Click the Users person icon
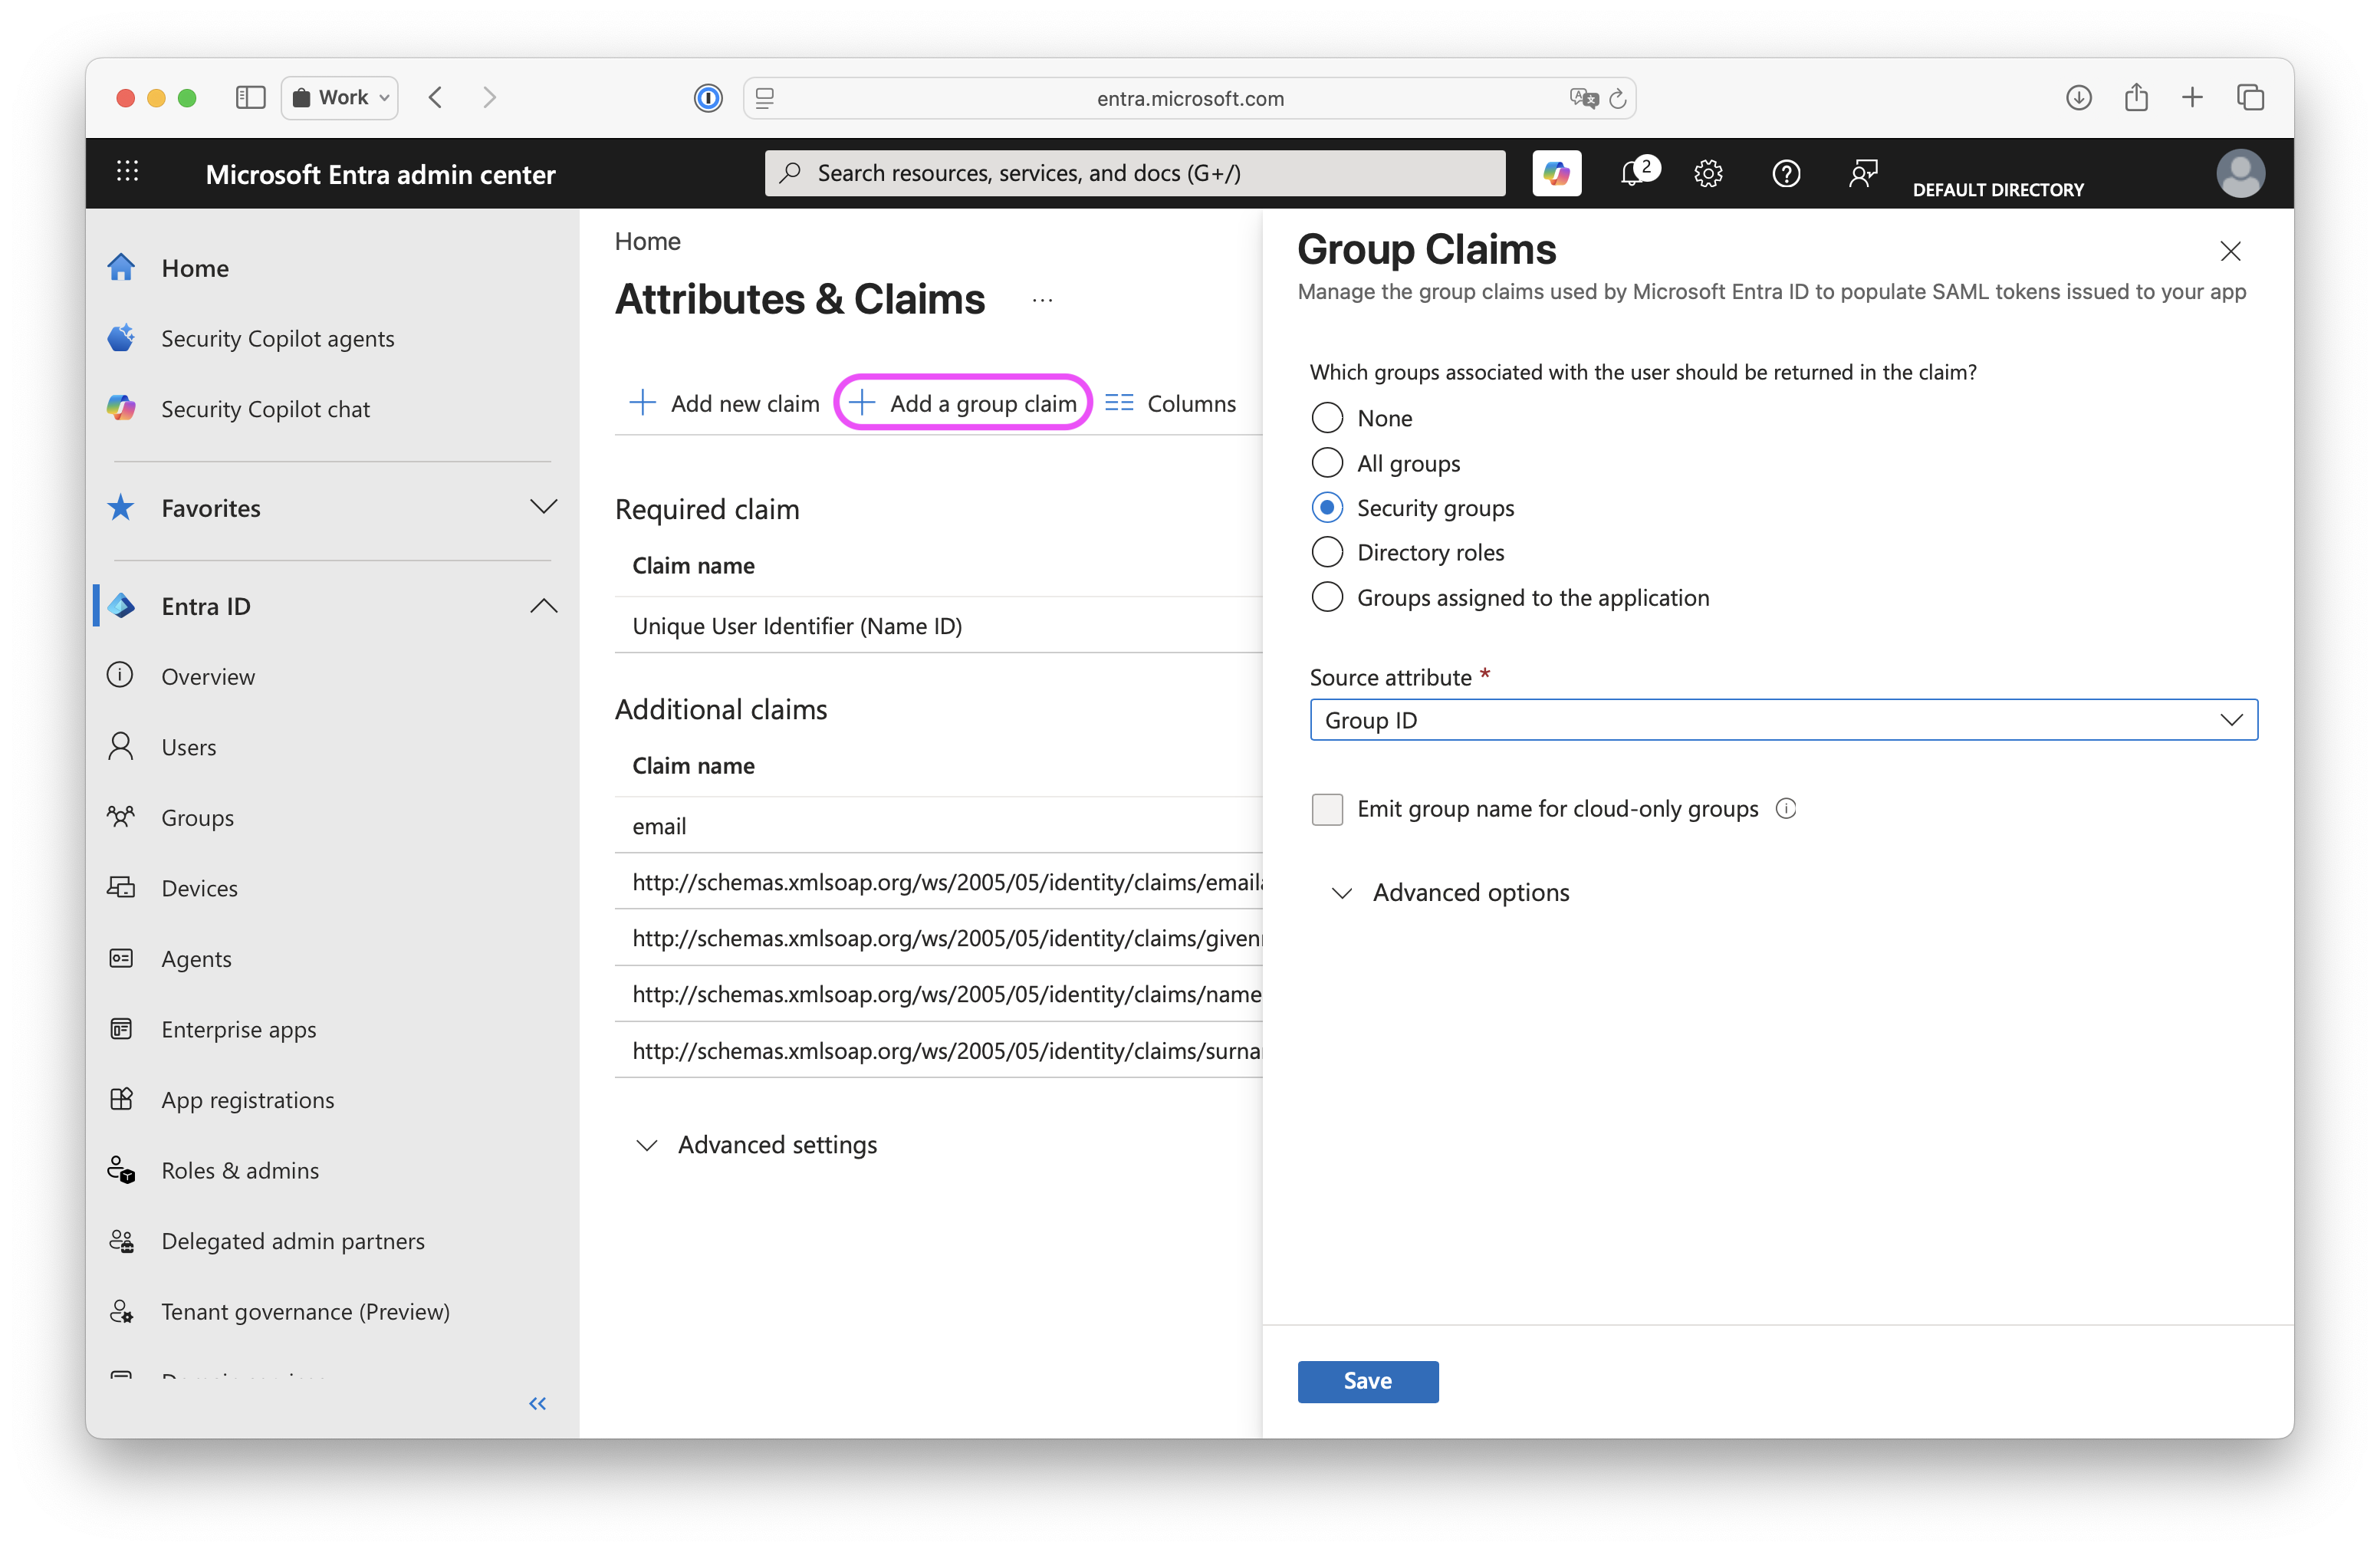The height and width of the screenshot is (1552, 2380). (x=121, y=746)
